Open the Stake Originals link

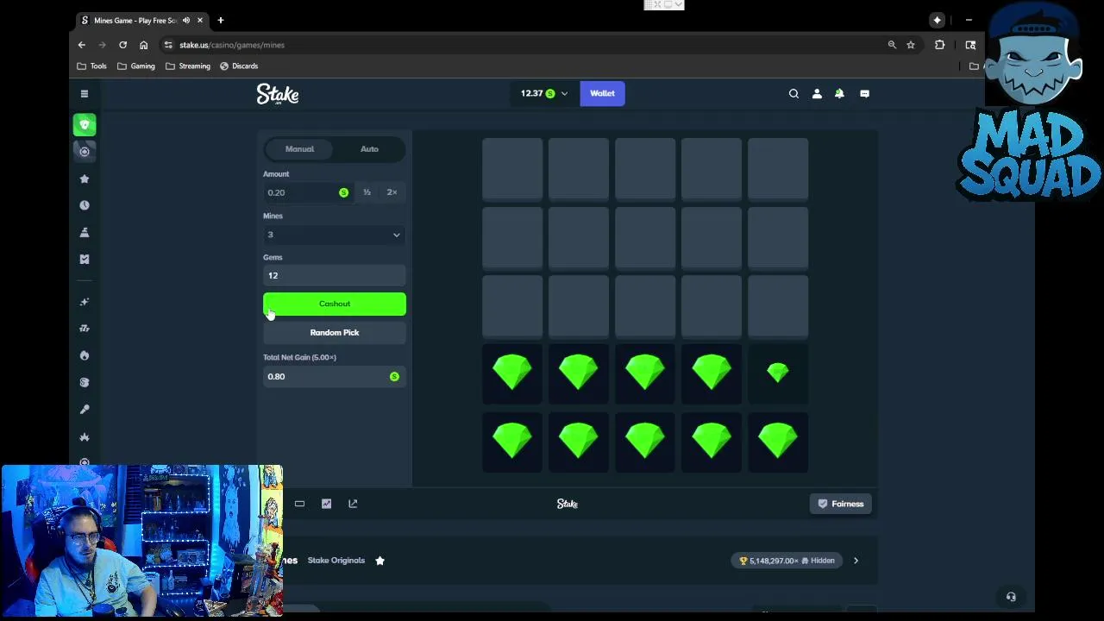336,561
